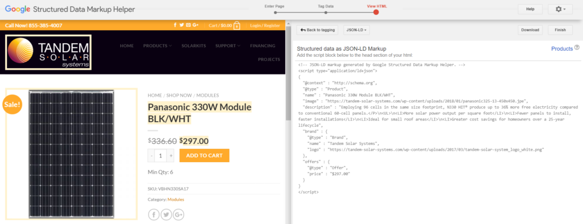The height and width of the screenshot is (224, 583).
Task: Click the Structured data as JSON-LD Markup heading
Action: click(x=342, y=49)
